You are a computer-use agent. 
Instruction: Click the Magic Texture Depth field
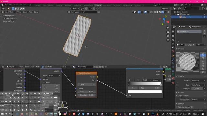click(x=87, y=85)
